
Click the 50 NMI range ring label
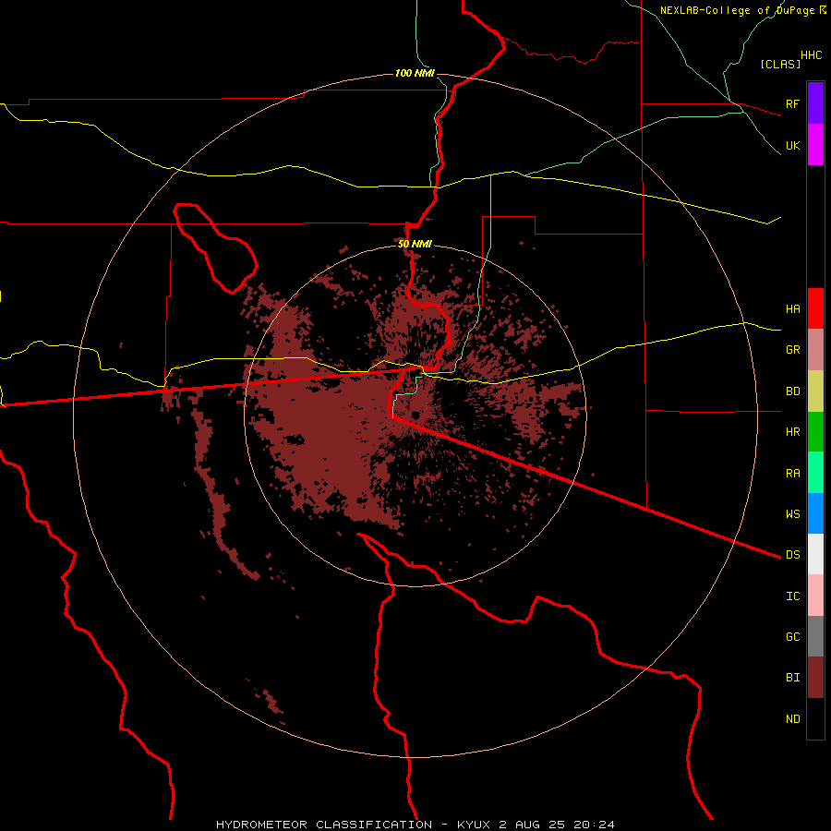click(415, 244)
